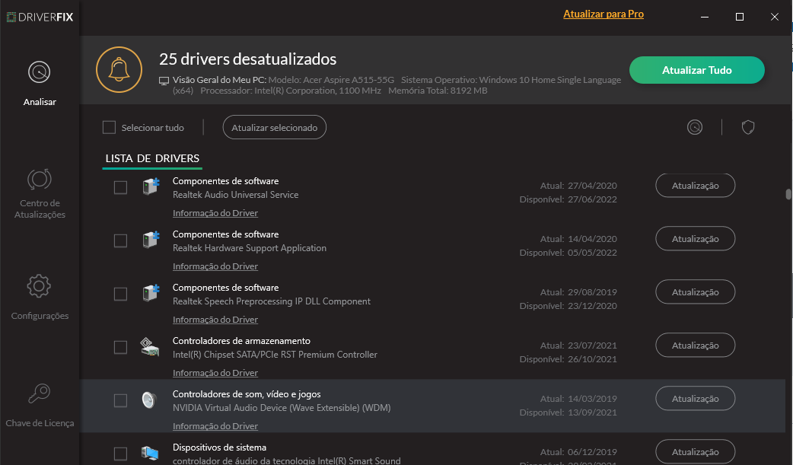Check the Dispositivos de sistema checkbox
The image size is (793, 465).
coord(120,454)
